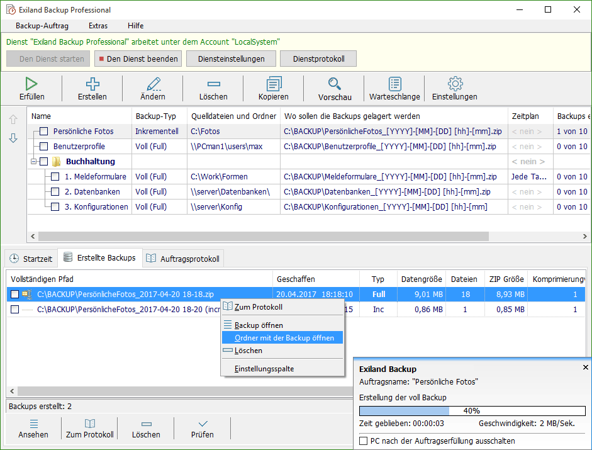This screenshot has width=592, height=450.
Task: Select Ordner mit der Backup öffnen
Action: (x=282, y=338)
